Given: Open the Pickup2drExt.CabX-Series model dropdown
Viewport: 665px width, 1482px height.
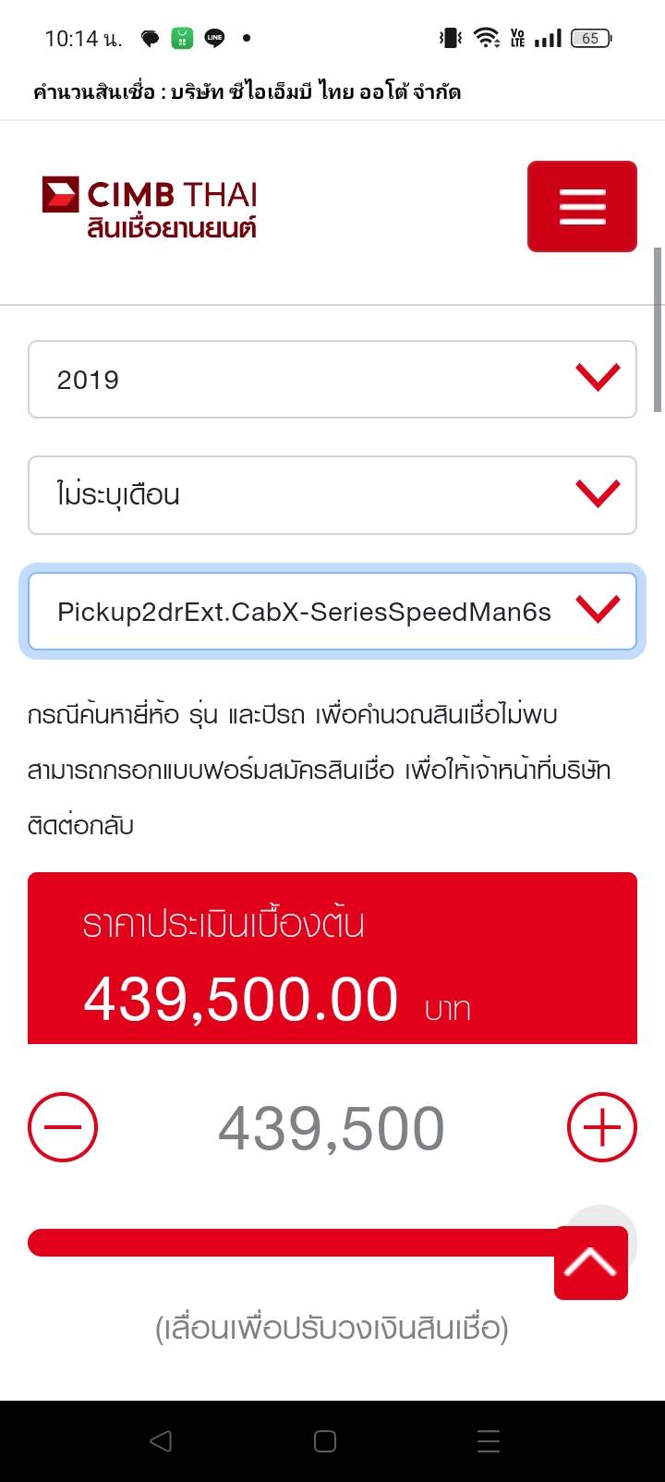Looking at the screenshot, I should (x=305, y=612).
